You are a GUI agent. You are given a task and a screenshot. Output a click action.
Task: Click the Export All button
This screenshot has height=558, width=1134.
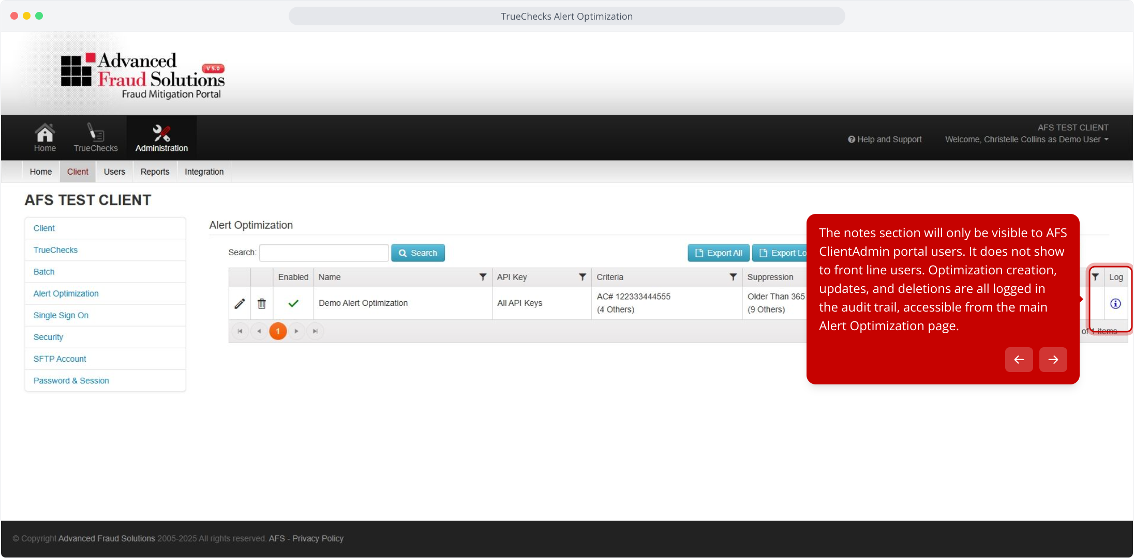(x=719, y=253)
